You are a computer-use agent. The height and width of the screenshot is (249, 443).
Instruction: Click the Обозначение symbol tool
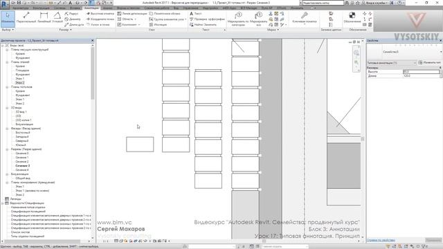tap(352, 17)
